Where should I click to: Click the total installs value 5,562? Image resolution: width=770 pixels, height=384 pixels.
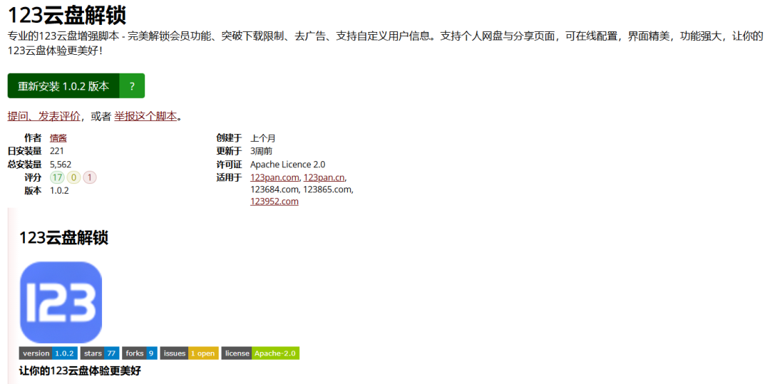click(x=61, y=165)
